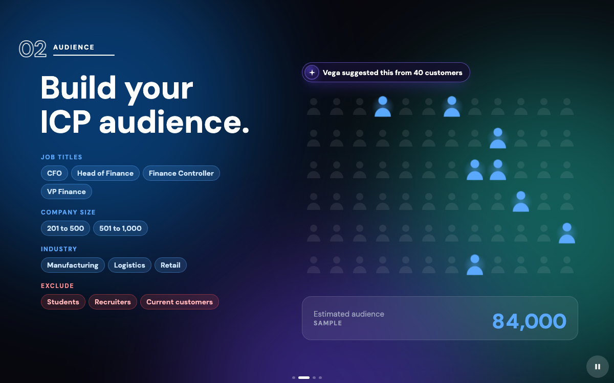Click the Students exclusion chip
This screenshot has height=383, width=614.
[x=63, y=302]
